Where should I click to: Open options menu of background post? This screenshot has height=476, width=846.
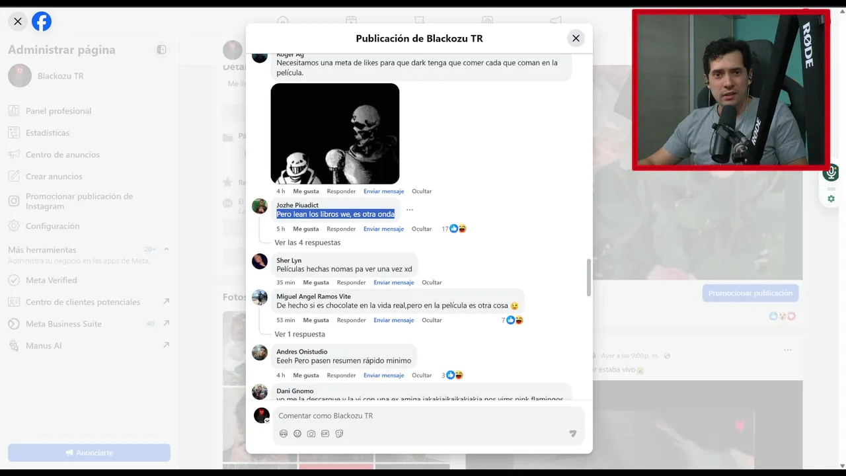pos(787,350)
